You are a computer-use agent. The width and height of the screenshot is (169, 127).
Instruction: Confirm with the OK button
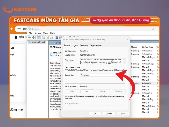coord(95,113)
